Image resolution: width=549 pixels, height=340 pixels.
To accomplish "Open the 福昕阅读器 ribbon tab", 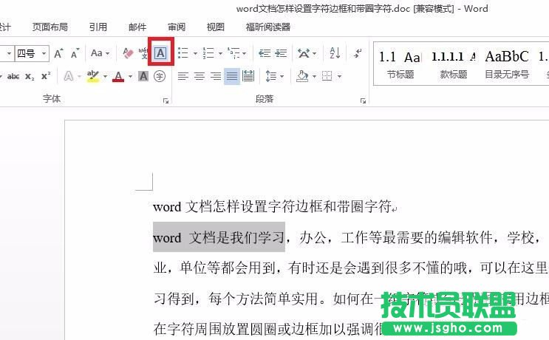I will pyautogui.click(x=267, y=27).
